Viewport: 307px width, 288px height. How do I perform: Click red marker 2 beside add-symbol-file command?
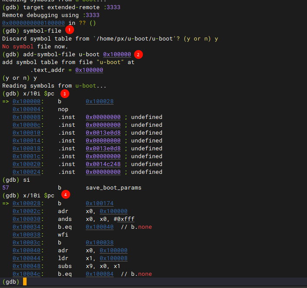coord(138,54)
